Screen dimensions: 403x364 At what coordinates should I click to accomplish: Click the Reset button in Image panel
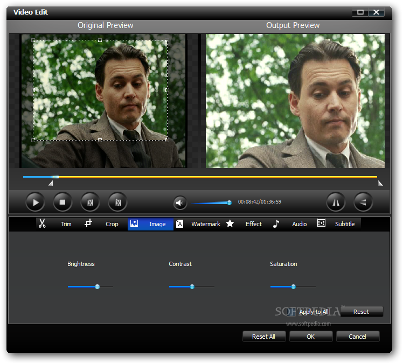coord(361,312)
